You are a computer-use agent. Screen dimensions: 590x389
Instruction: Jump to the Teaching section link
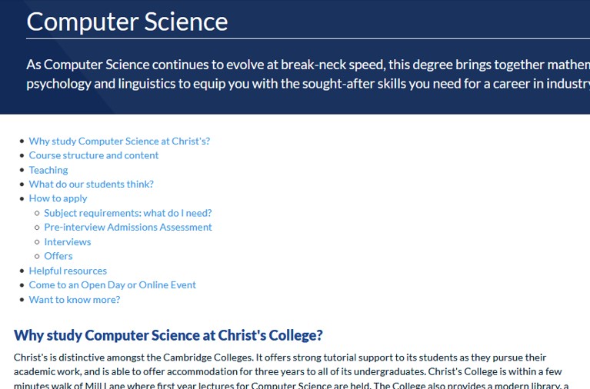pos(48,170)
